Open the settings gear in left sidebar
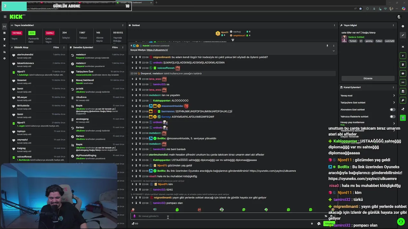 click(x=4, y=58)
